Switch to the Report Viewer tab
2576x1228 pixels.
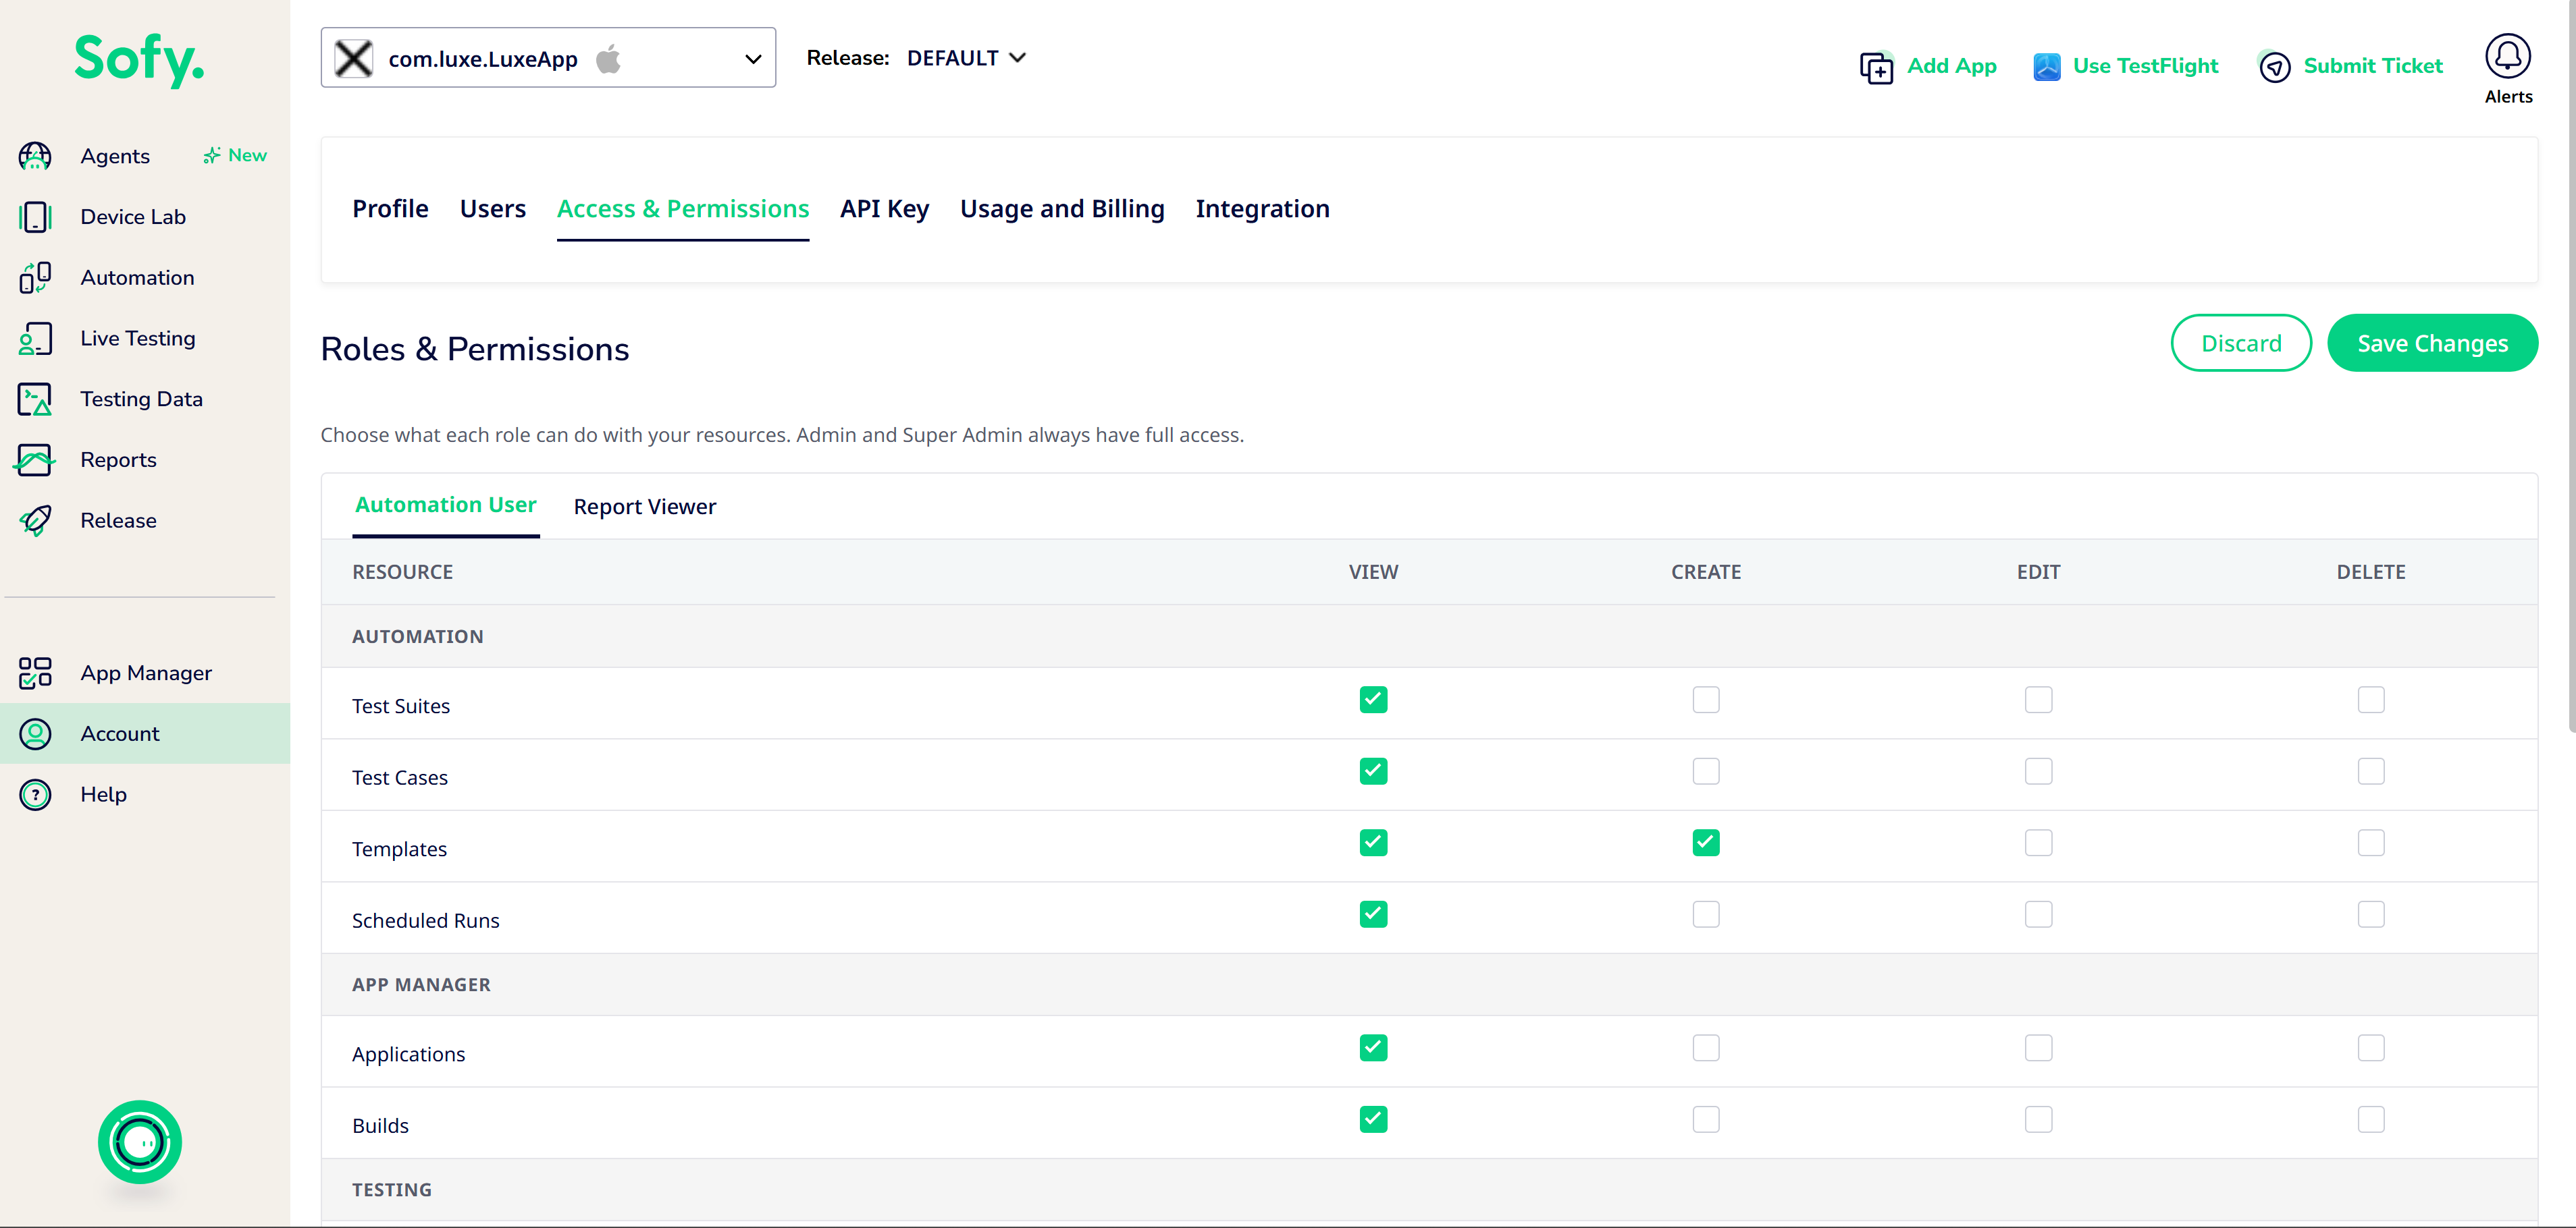click(645, 507)
